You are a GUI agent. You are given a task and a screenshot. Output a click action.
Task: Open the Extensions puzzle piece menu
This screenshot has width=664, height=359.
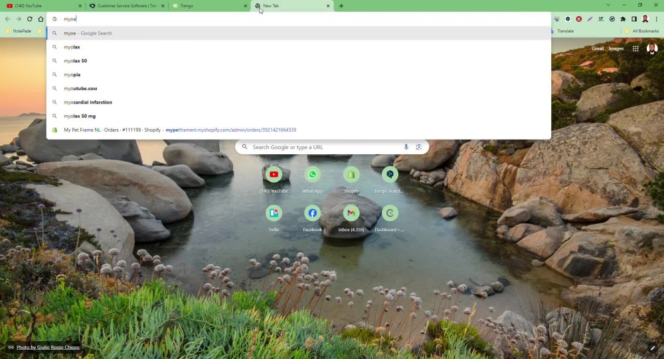click(623, 19)
